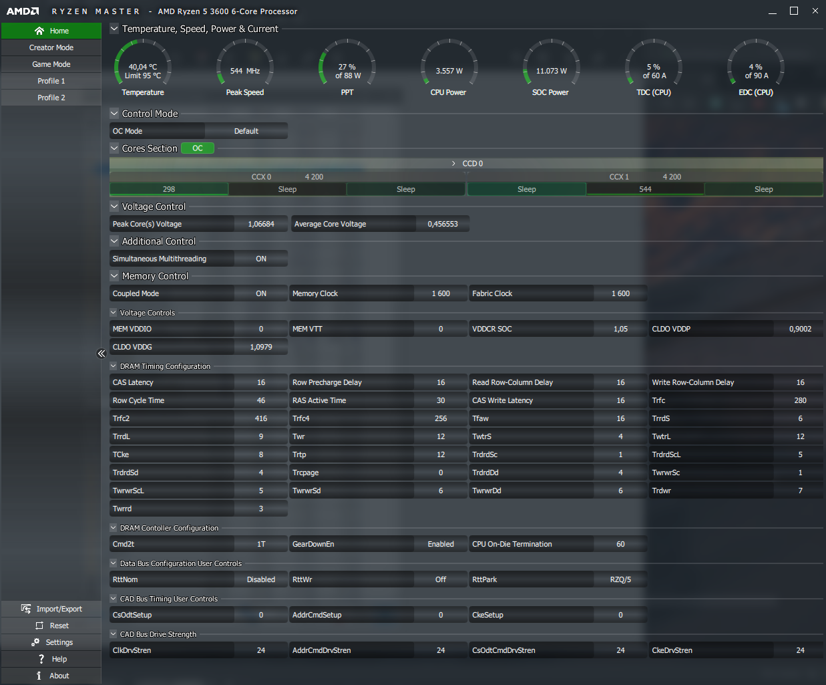The height and width of the screenshot is (685, 826).
Task: Click Fabric Clock value 1 600
Action: coord(620,293)
